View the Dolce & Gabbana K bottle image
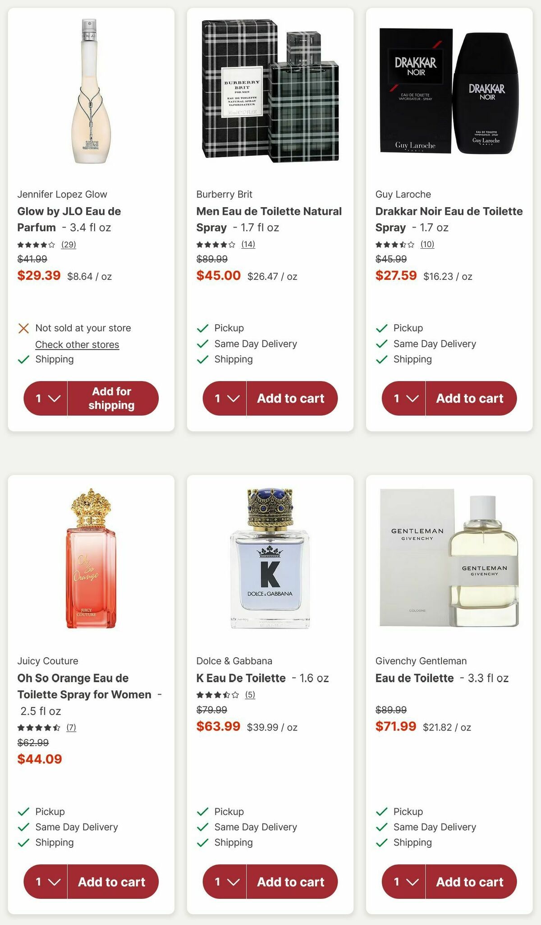 [270, 558]
